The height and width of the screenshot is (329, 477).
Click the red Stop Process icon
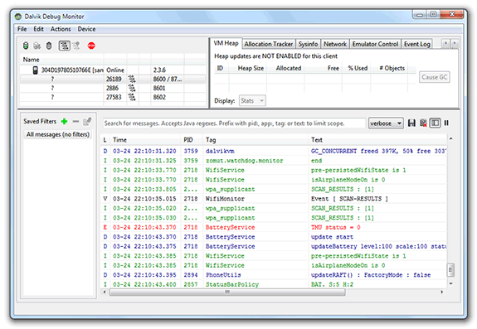pyautogui.click(x=91, y=46)
